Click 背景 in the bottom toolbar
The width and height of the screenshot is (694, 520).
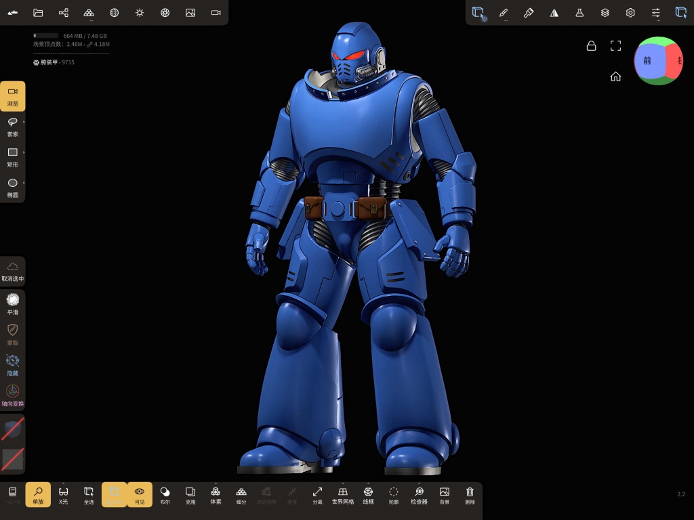click(x=445, y=494)
